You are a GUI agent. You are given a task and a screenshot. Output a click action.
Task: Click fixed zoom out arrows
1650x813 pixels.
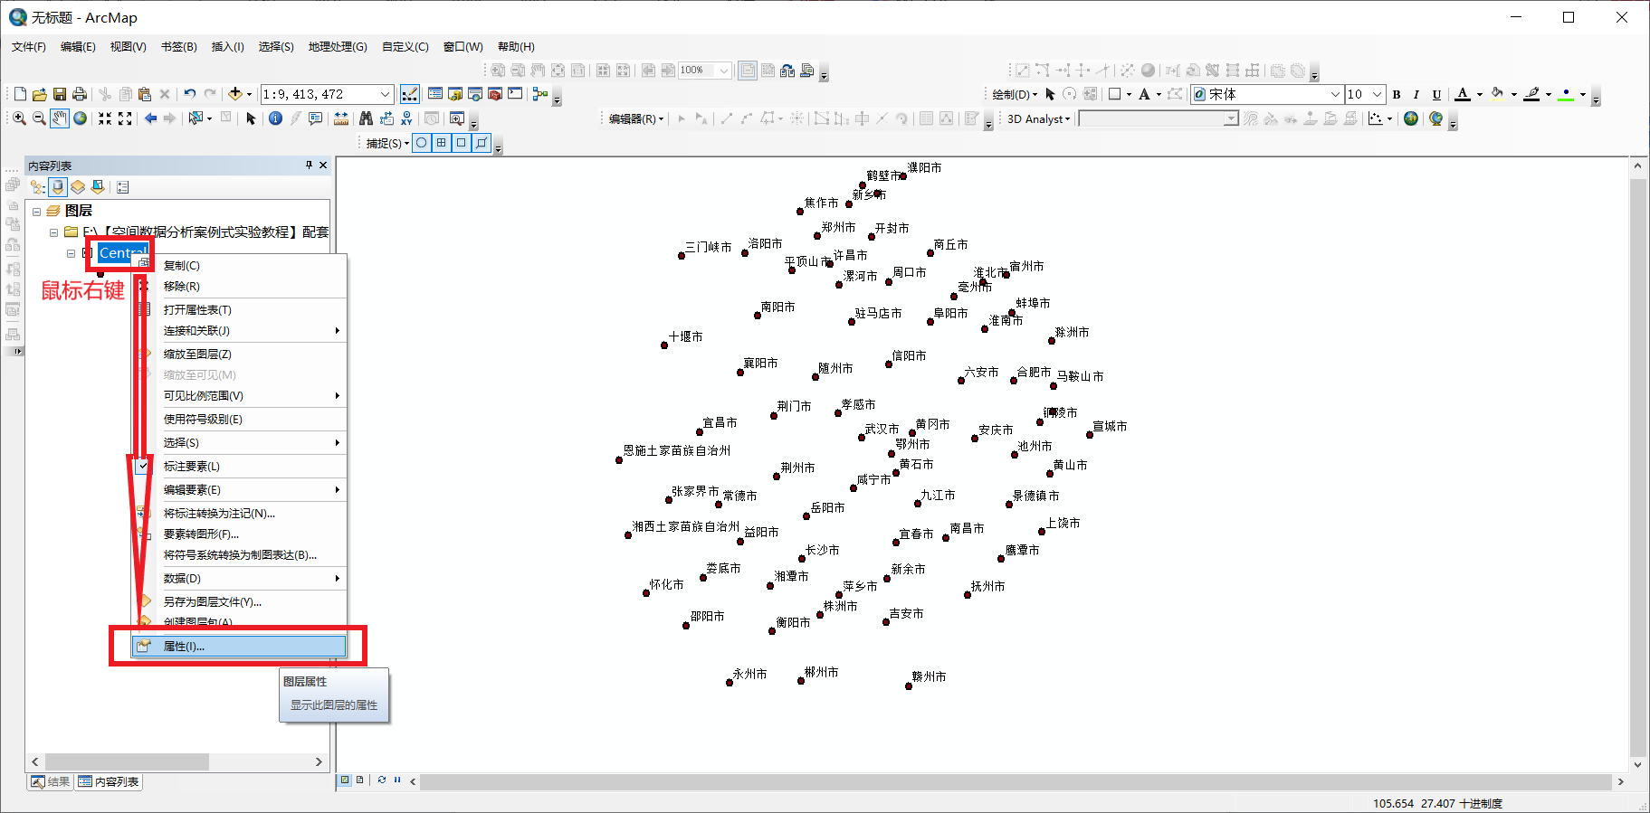125,118
